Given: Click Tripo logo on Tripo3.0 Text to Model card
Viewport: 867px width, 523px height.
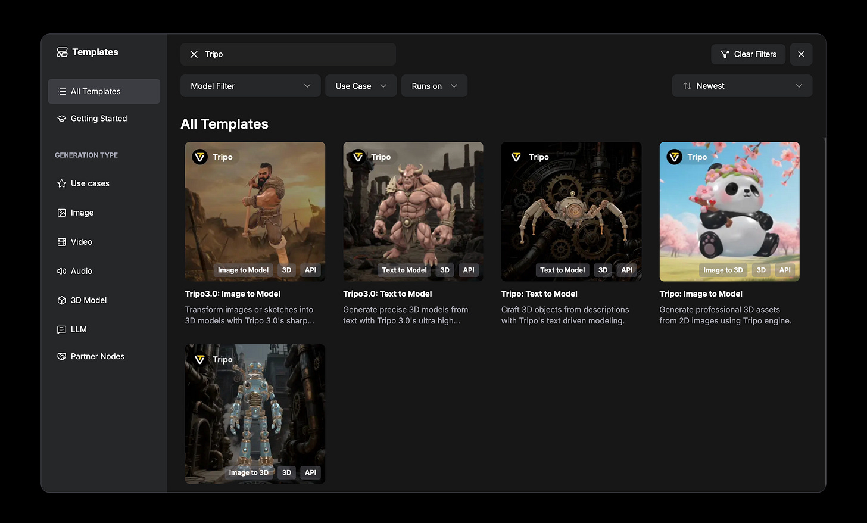Looking at the screenshot, I should 358,157.
